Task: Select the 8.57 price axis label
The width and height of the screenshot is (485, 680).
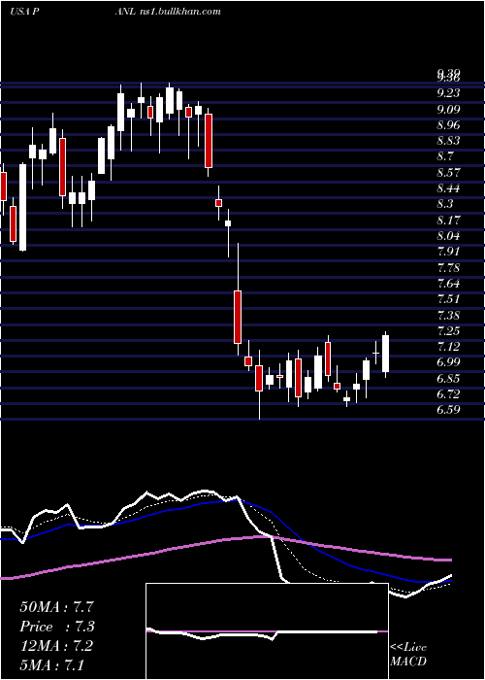Action: (448, 173)
